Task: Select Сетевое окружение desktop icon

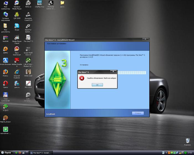Action: coord(6,17)
